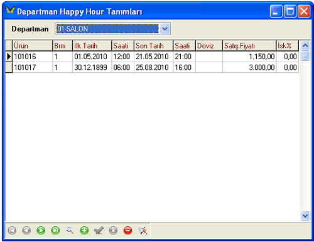
Task: Click the running man exit icon
Action: pos(143,231)
